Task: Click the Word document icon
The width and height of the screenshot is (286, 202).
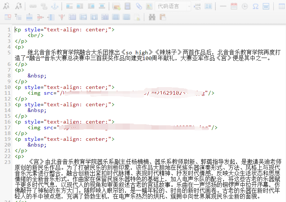Action: pyautogui.click(x=266, y=6)
